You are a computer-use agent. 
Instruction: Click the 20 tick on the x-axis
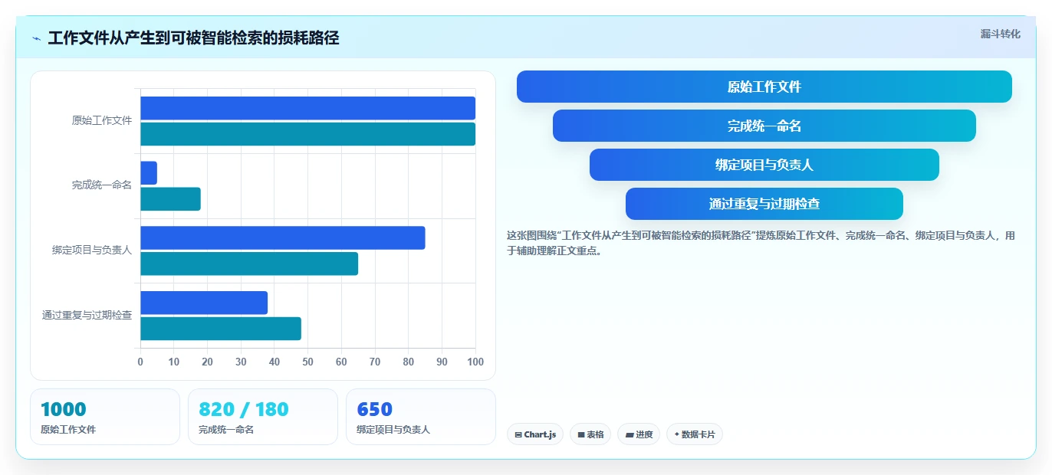[x=207, y=362]
